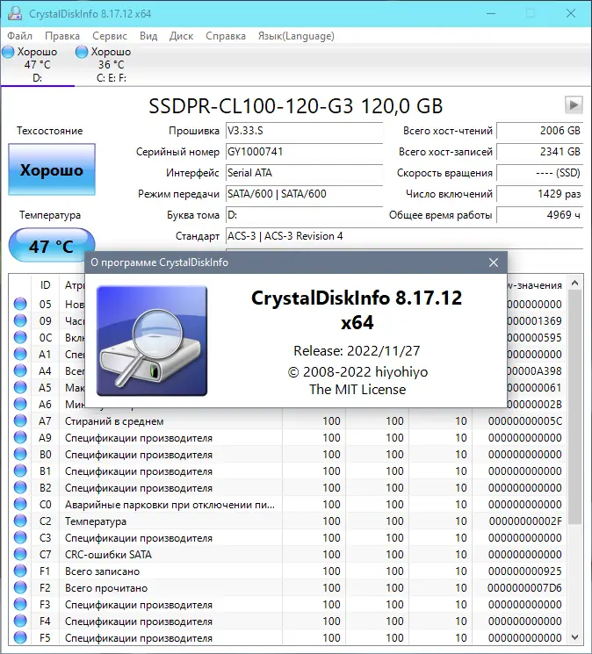Select the Всего записано attribute row

287,571
